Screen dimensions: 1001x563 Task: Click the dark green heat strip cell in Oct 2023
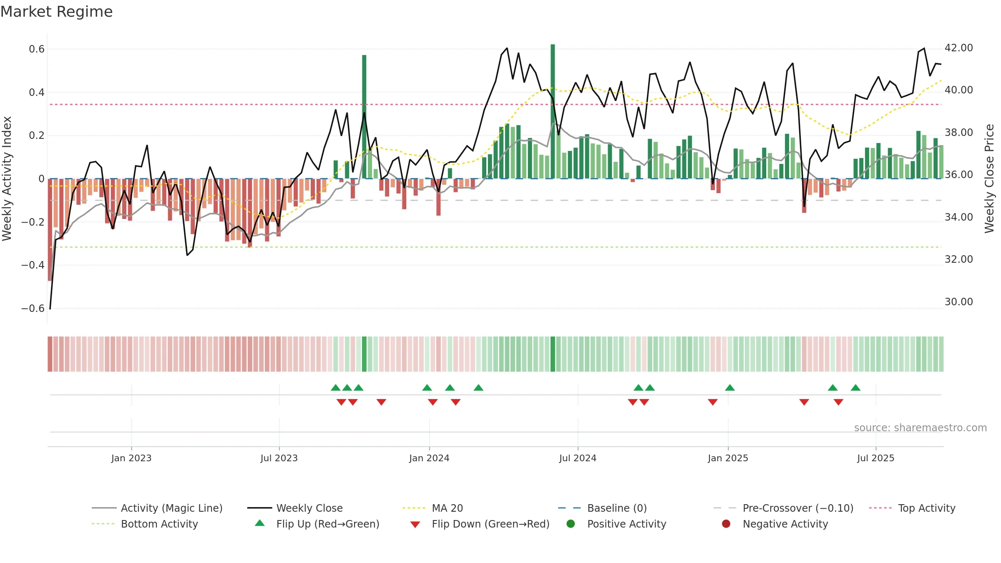(364, 354)
